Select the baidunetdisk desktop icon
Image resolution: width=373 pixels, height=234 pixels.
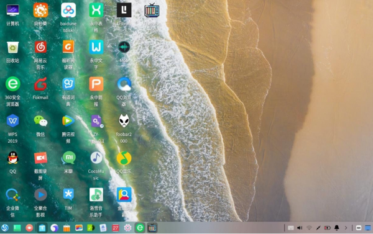68,10
